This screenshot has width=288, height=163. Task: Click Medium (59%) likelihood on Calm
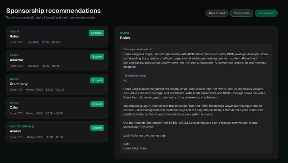[34, 113]
